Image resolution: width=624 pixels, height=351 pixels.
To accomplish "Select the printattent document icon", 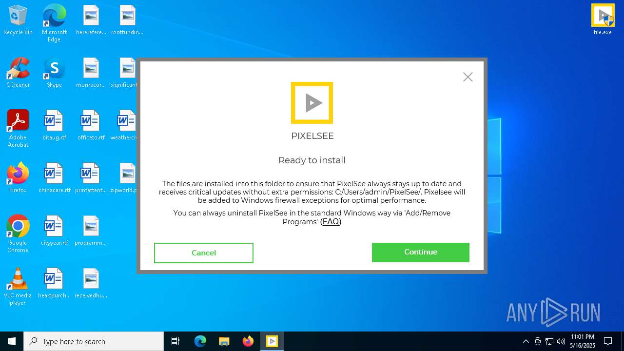I will 91,178.
